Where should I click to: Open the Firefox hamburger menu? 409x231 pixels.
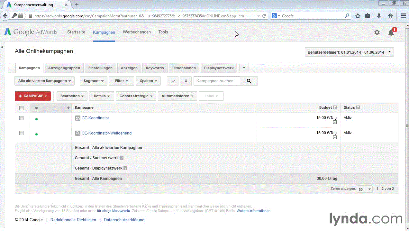(x=404, y=16)
